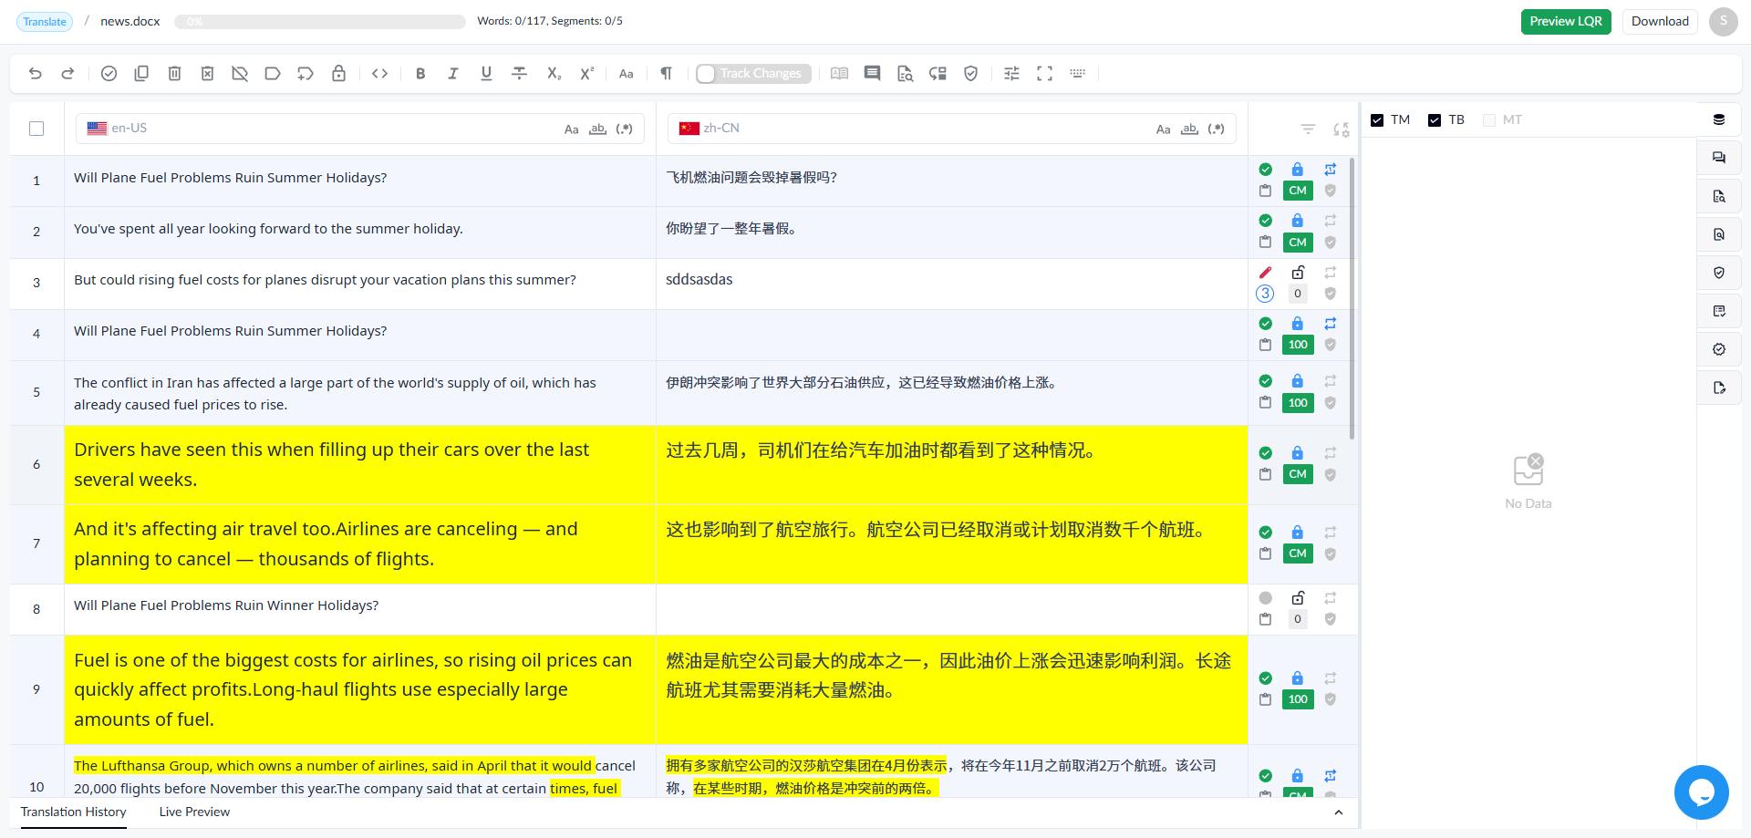Image resolution: width=1751 pixels, height=838 pixels.
Task: Click the Download button
Action: point(1660,22)
